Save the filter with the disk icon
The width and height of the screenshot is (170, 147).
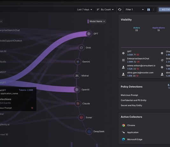(149, 10)
